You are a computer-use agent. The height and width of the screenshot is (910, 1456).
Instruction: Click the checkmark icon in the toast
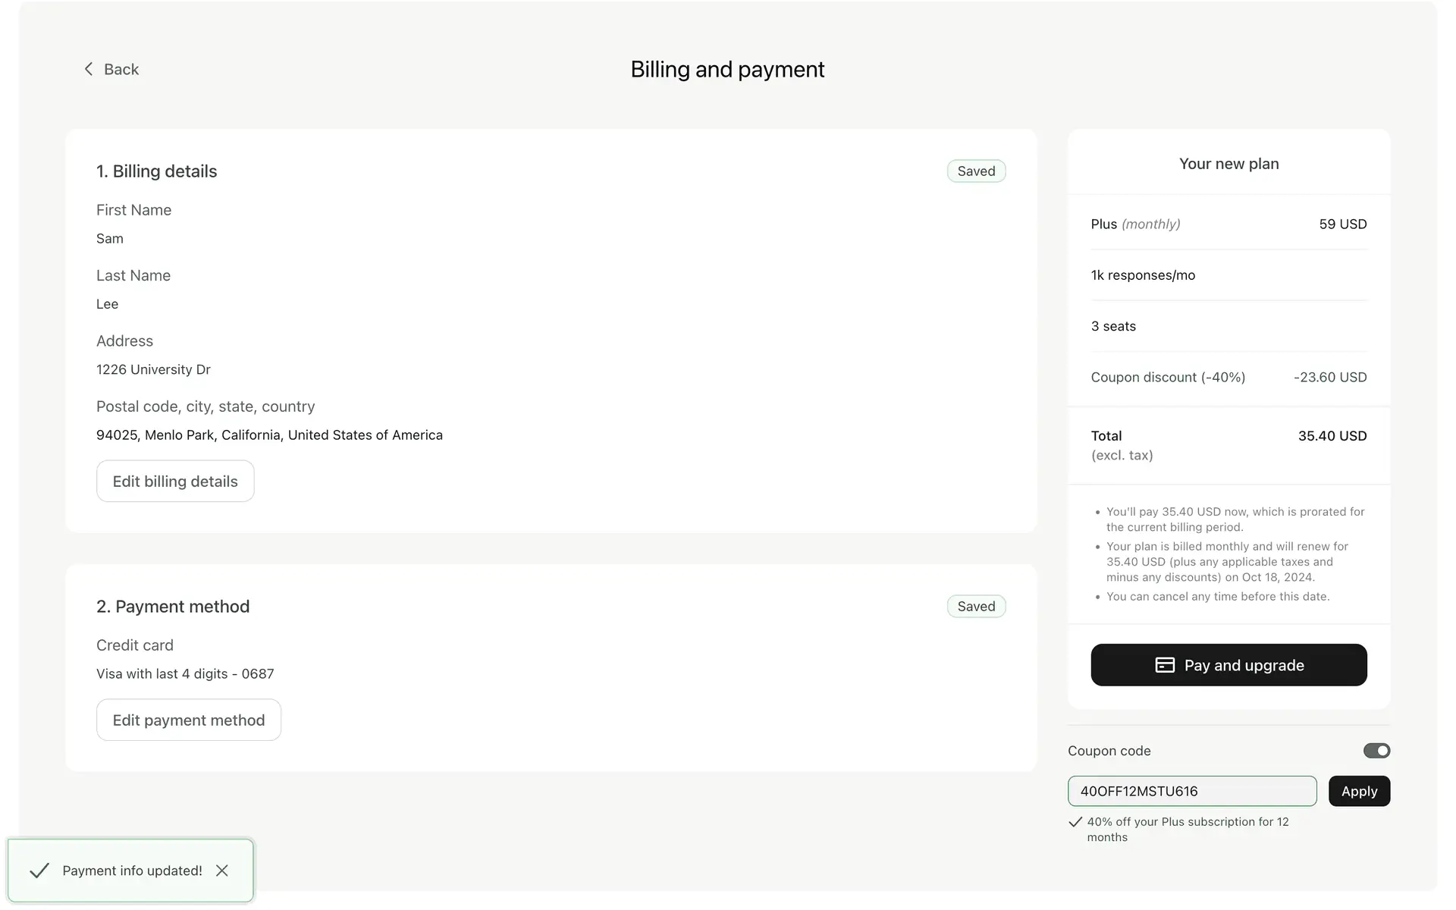click(39, 871)
